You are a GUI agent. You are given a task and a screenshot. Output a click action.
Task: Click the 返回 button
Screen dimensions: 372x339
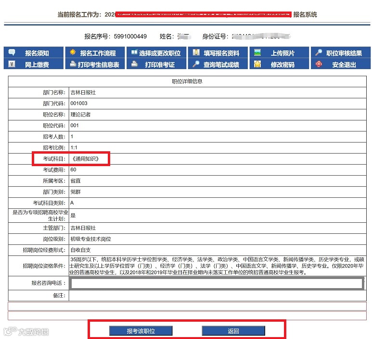tap(233, 331)
